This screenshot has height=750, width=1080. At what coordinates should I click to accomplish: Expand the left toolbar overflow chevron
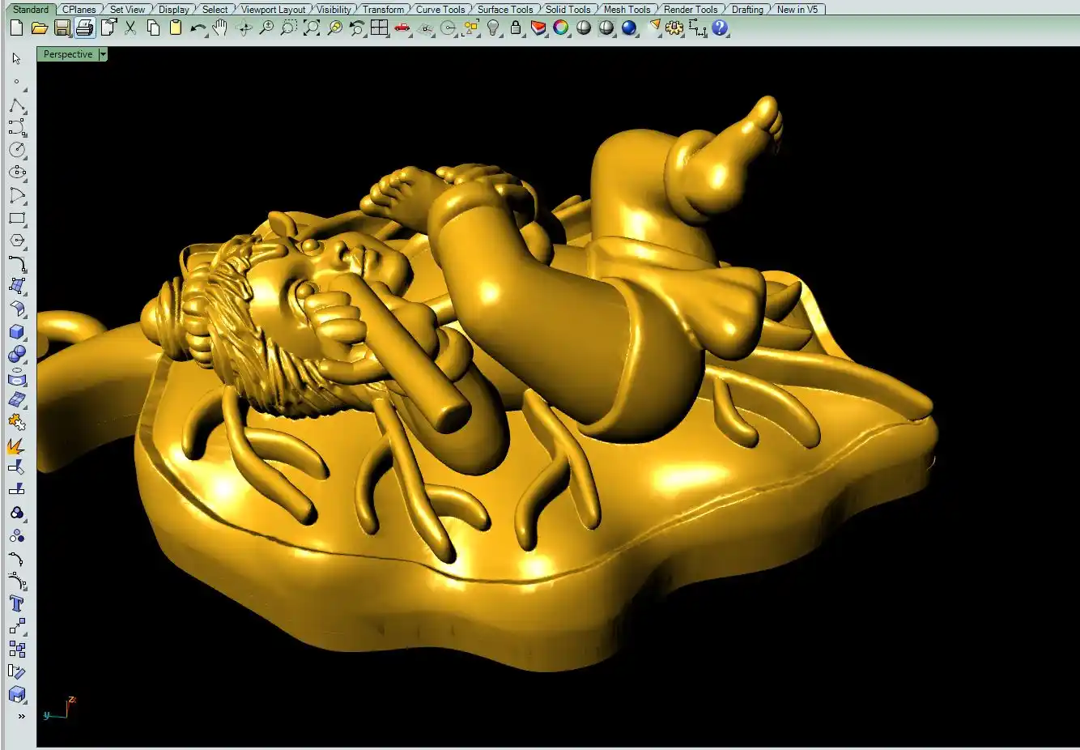click(x=21, y=717)
